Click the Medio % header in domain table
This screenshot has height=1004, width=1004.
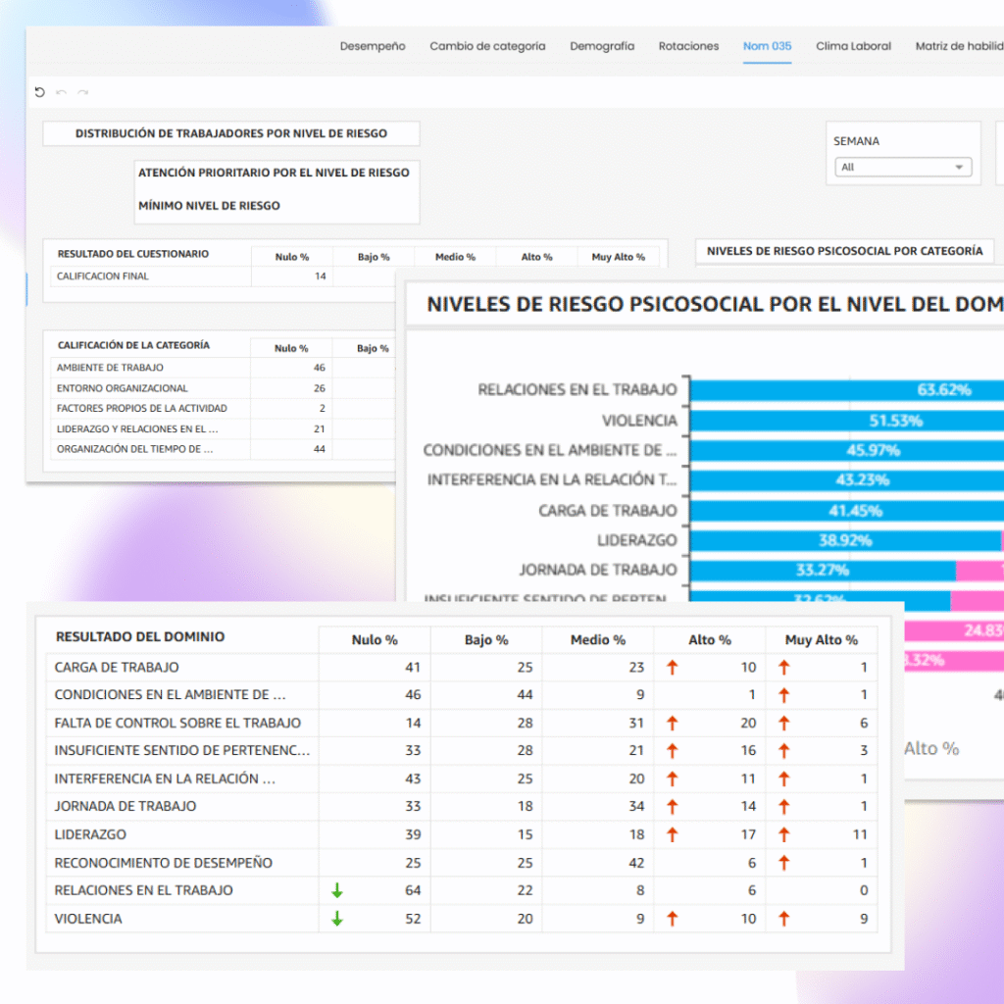coord(597,640)
